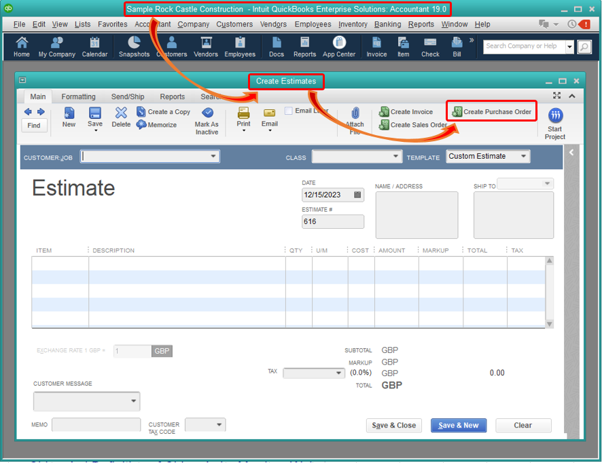Create an Invoice from the icon bar

click(x=376, y=46)
